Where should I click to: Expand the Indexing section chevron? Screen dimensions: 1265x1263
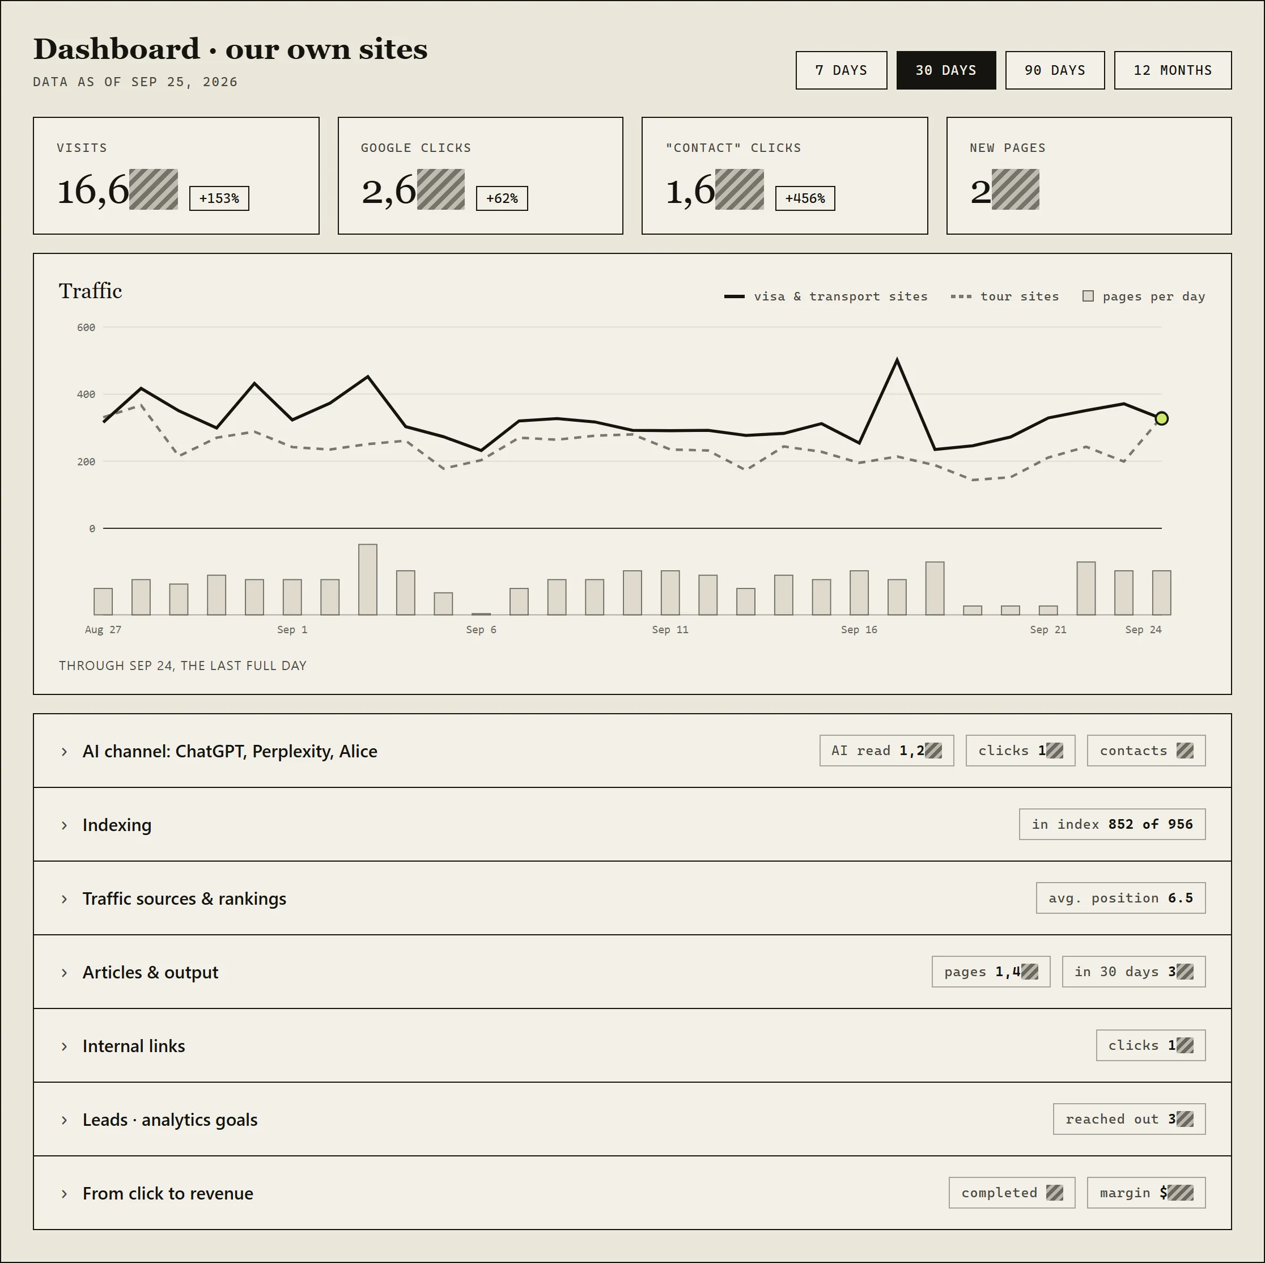tap(64, 825)
